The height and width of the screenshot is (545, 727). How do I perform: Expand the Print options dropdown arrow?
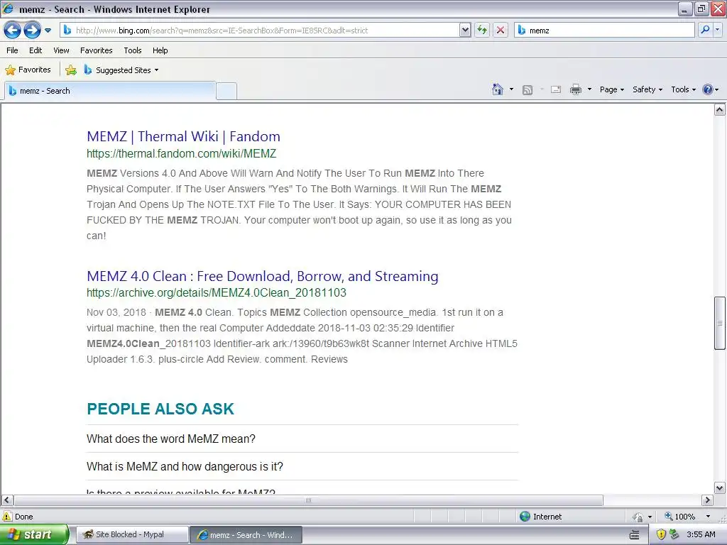pyautogui.click(x=589, y=89)
